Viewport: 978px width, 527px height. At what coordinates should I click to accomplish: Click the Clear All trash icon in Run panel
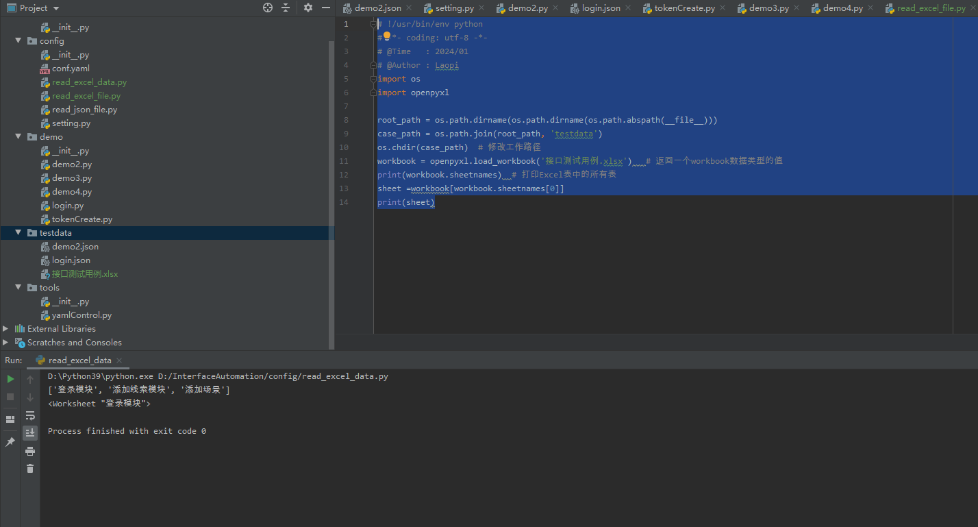pyautogui.click(x=29, y=468)
